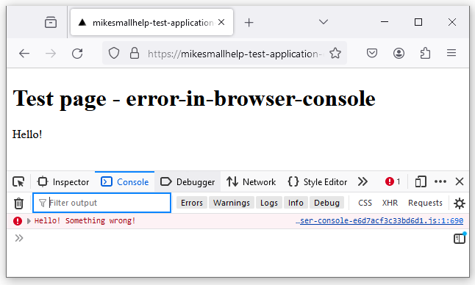Focus the Filter output field
The width and height of the screenshot is (475, 285).
pos(101,203)
